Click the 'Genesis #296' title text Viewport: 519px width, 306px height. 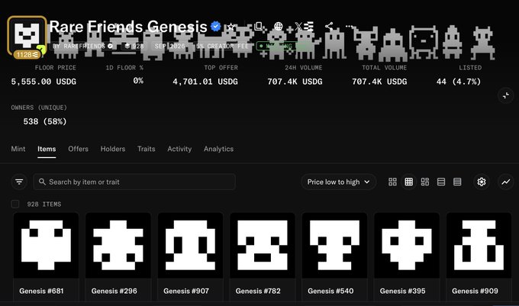click(114, 291)
